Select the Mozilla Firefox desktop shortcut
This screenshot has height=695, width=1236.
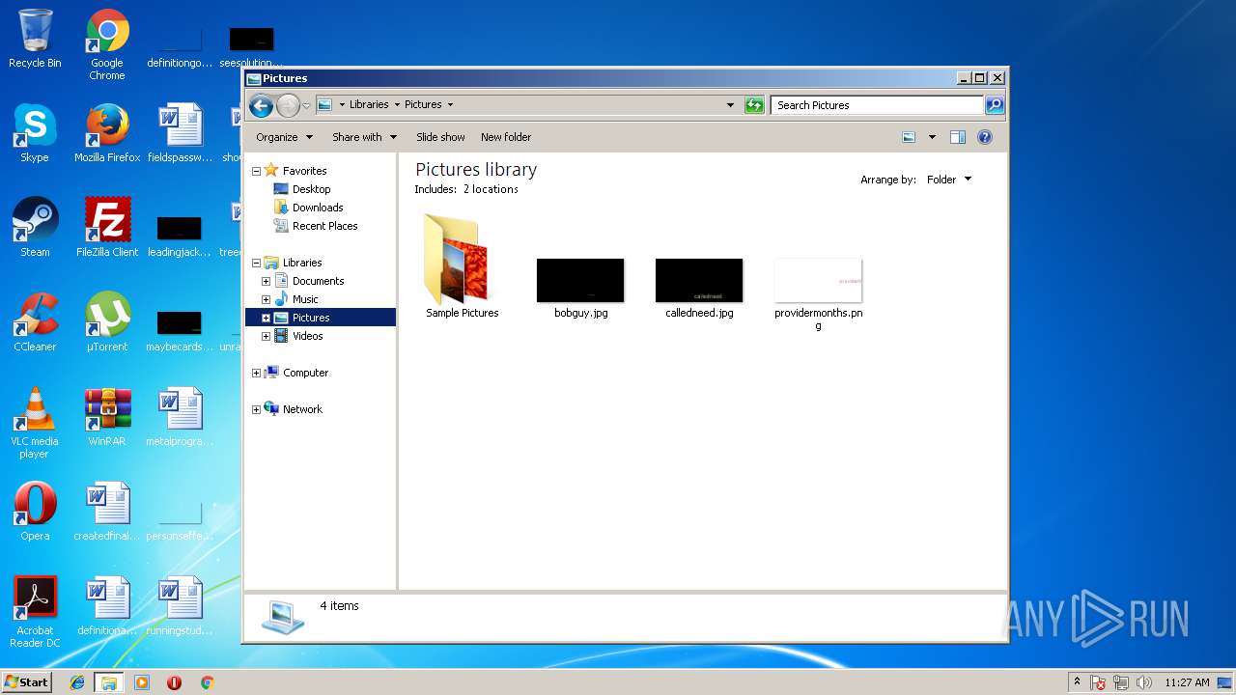(107, 133)
